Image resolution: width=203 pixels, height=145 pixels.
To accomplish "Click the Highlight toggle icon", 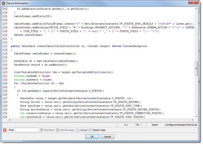I will click(x=77, y=130).
